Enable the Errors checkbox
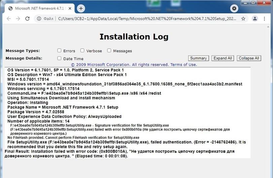Image resolution: width=273 pixels, height=178 pixels. (59, 50)
